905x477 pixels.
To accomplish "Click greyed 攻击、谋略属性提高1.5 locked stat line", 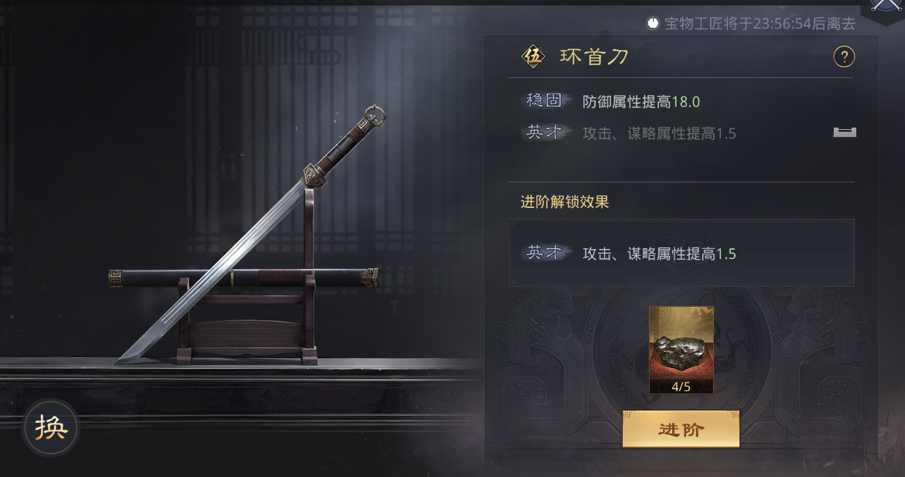I will click(x=659, y=134).
